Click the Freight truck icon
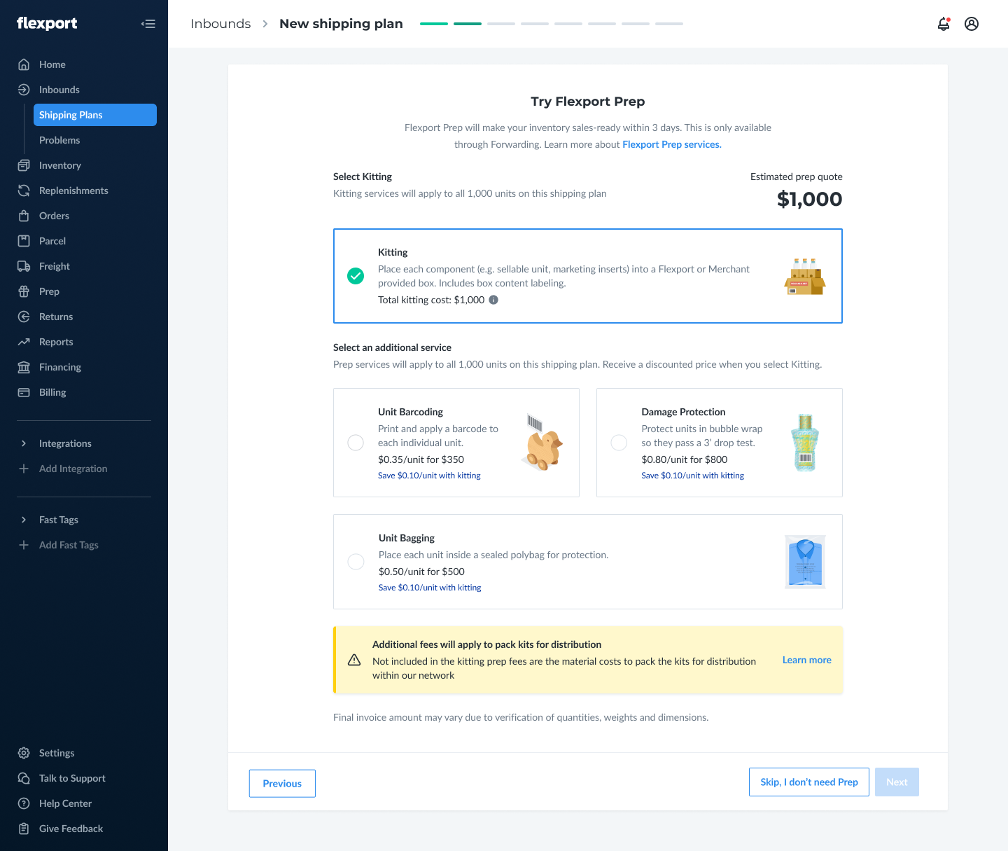This screenshot has height=851, width=1008. (x=24, y=266)
